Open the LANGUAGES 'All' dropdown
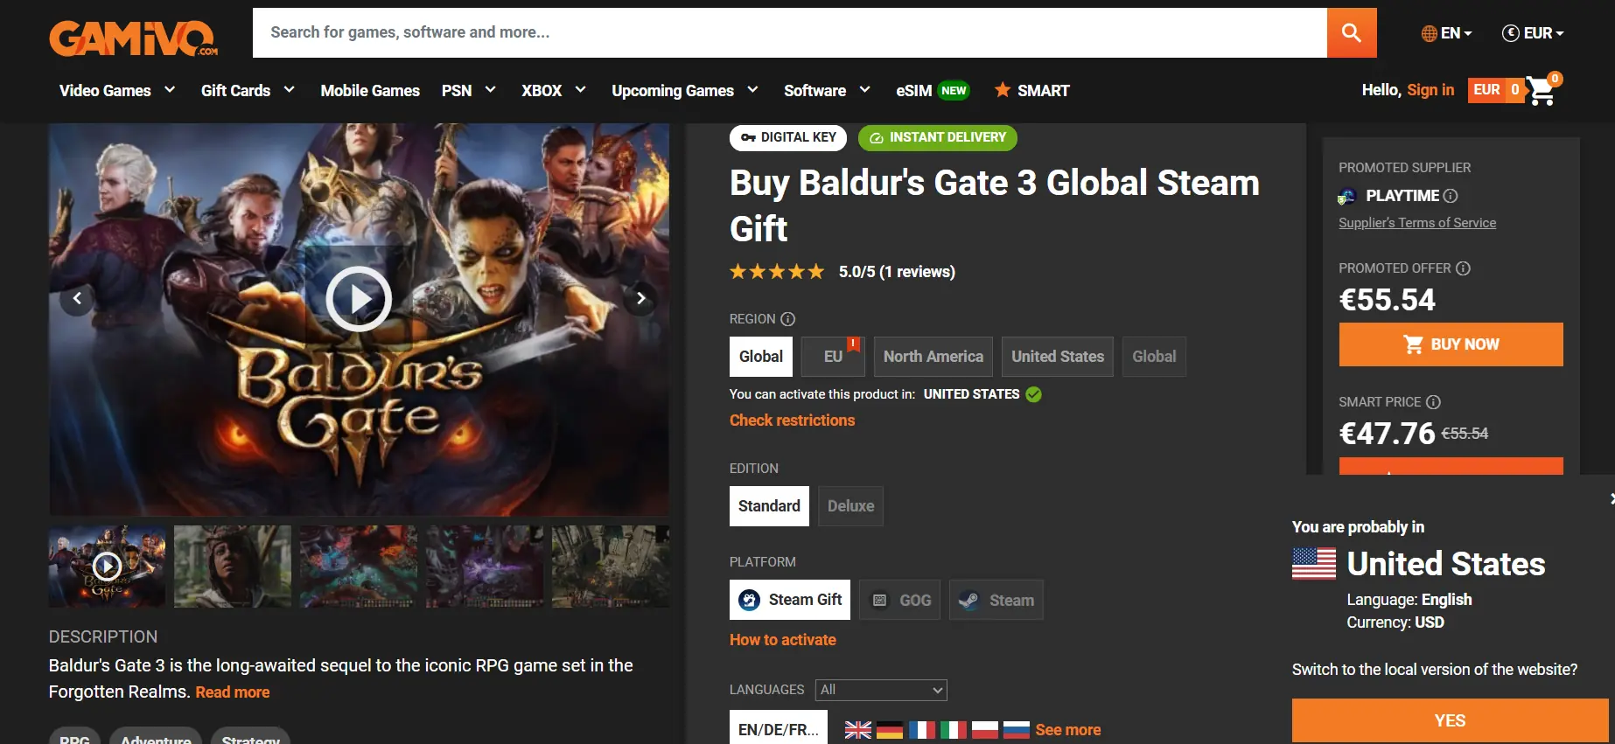The height and width of the screenshot is (744, 1615). (x=881, y=690)
